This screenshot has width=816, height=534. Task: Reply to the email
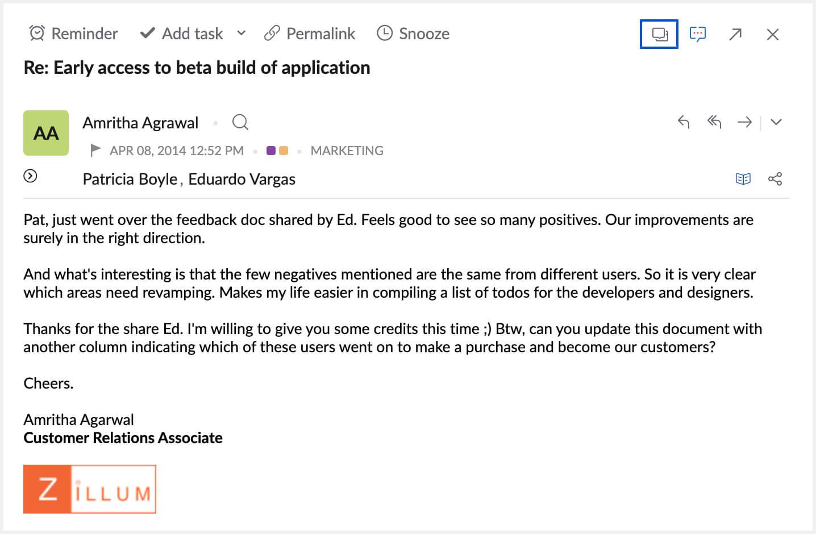click(x=684, y=122)
